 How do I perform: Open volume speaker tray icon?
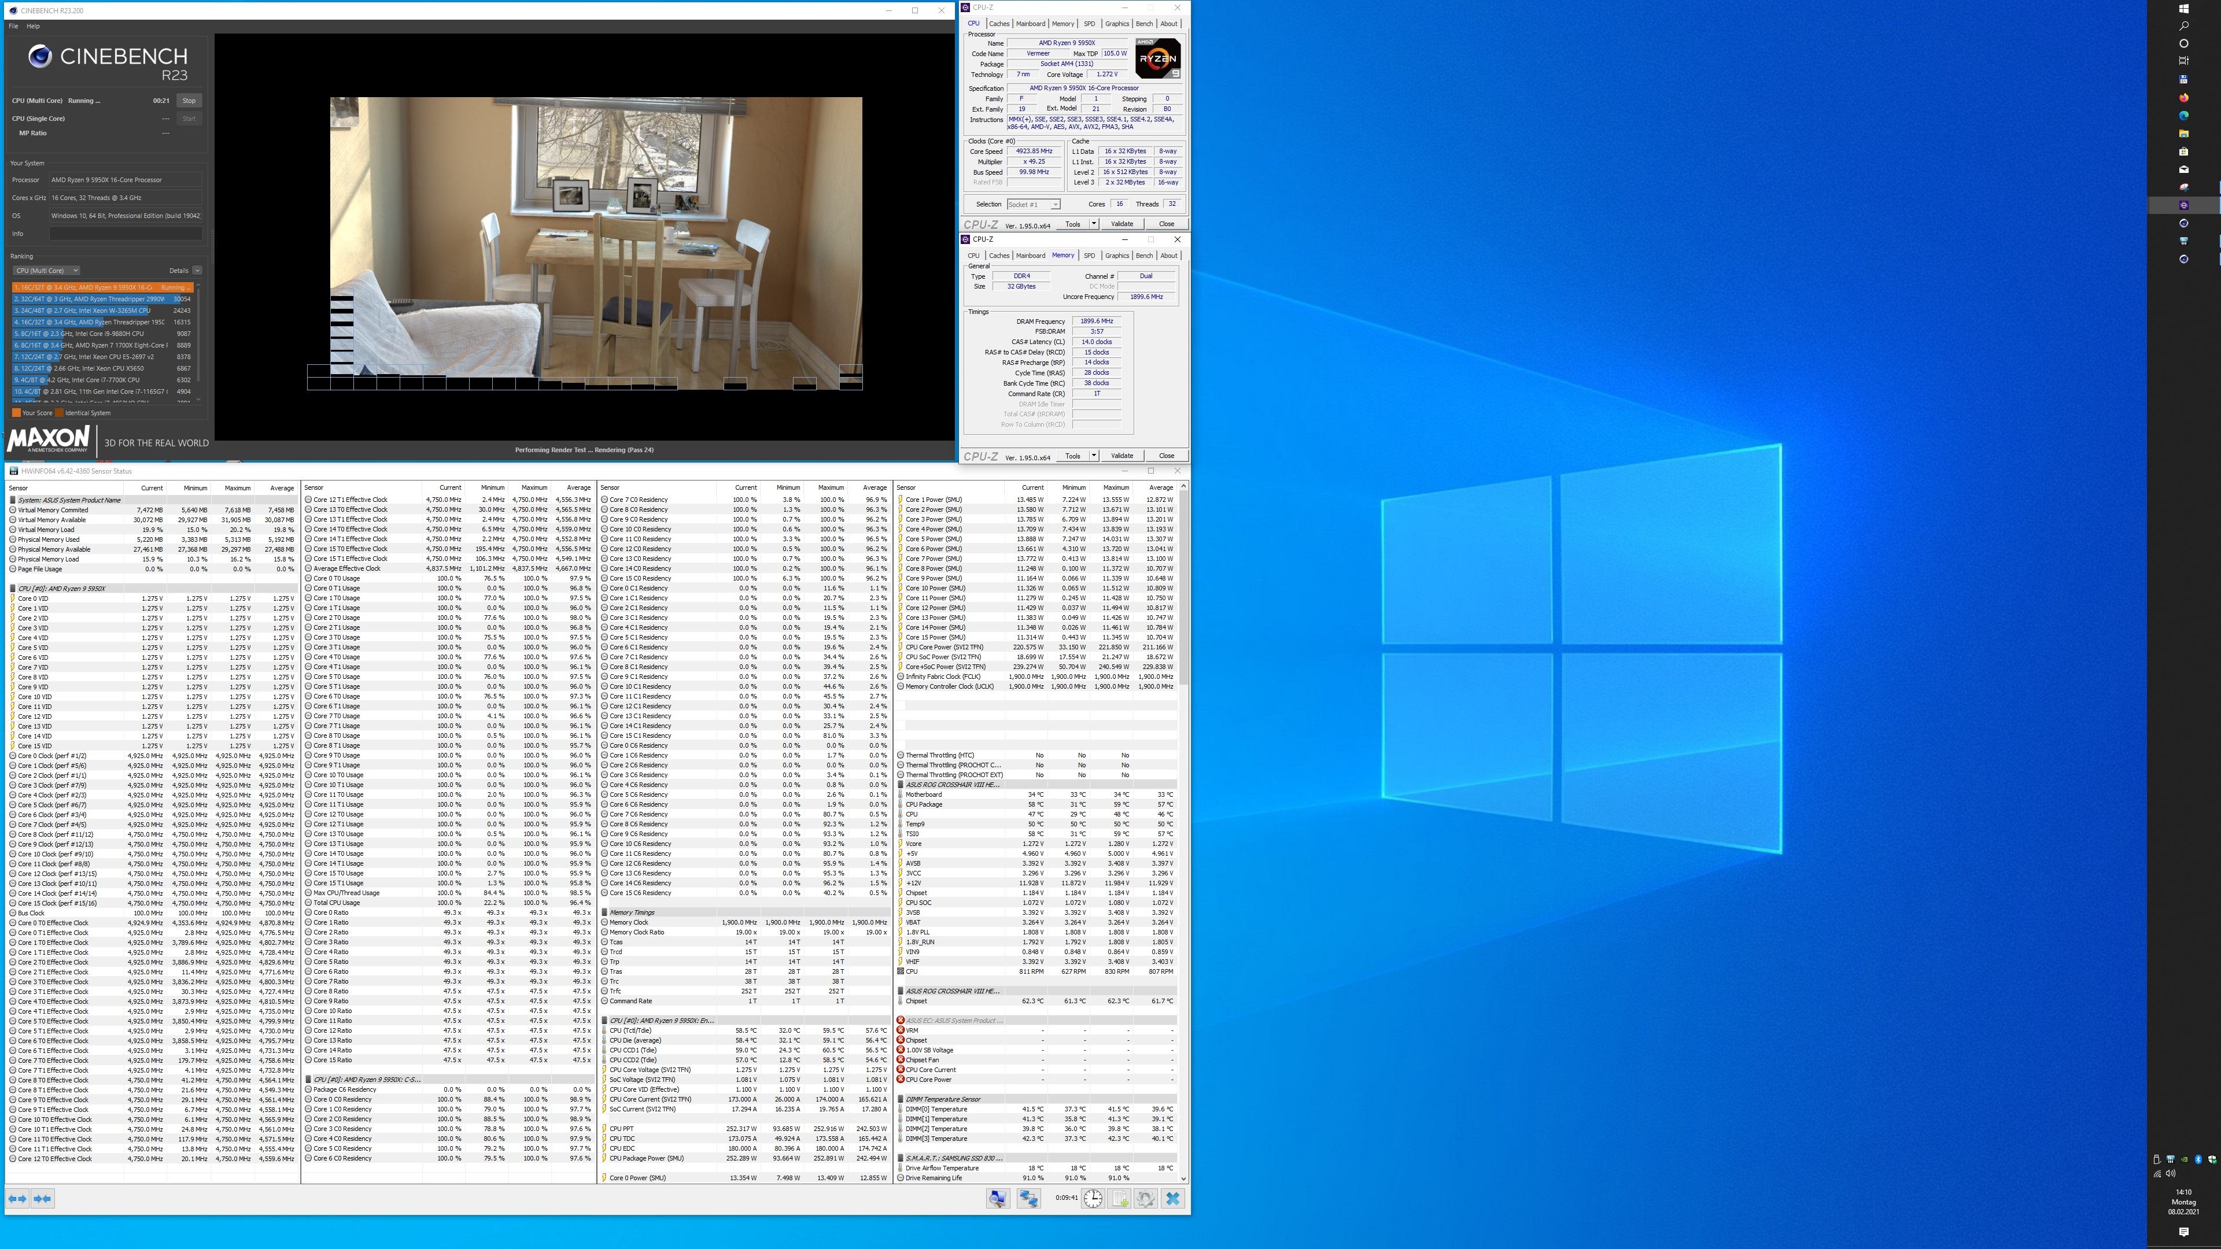click(2170, 1173)
